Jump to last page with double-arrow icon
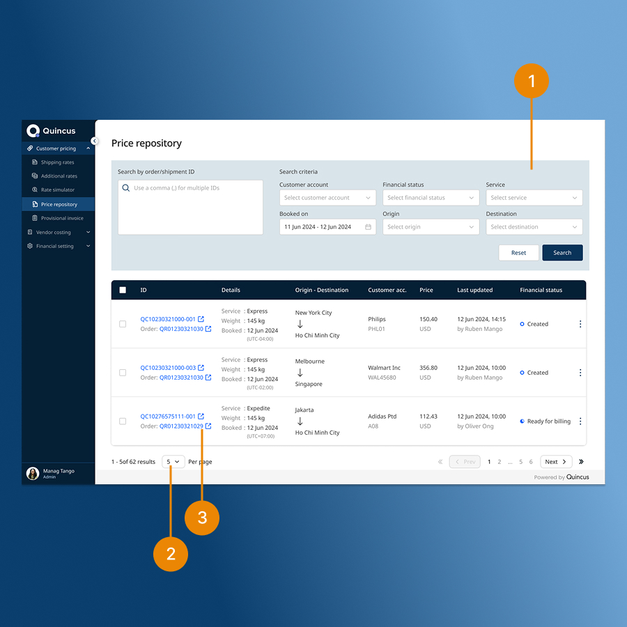The image size is (627, 627). point(581,462)
